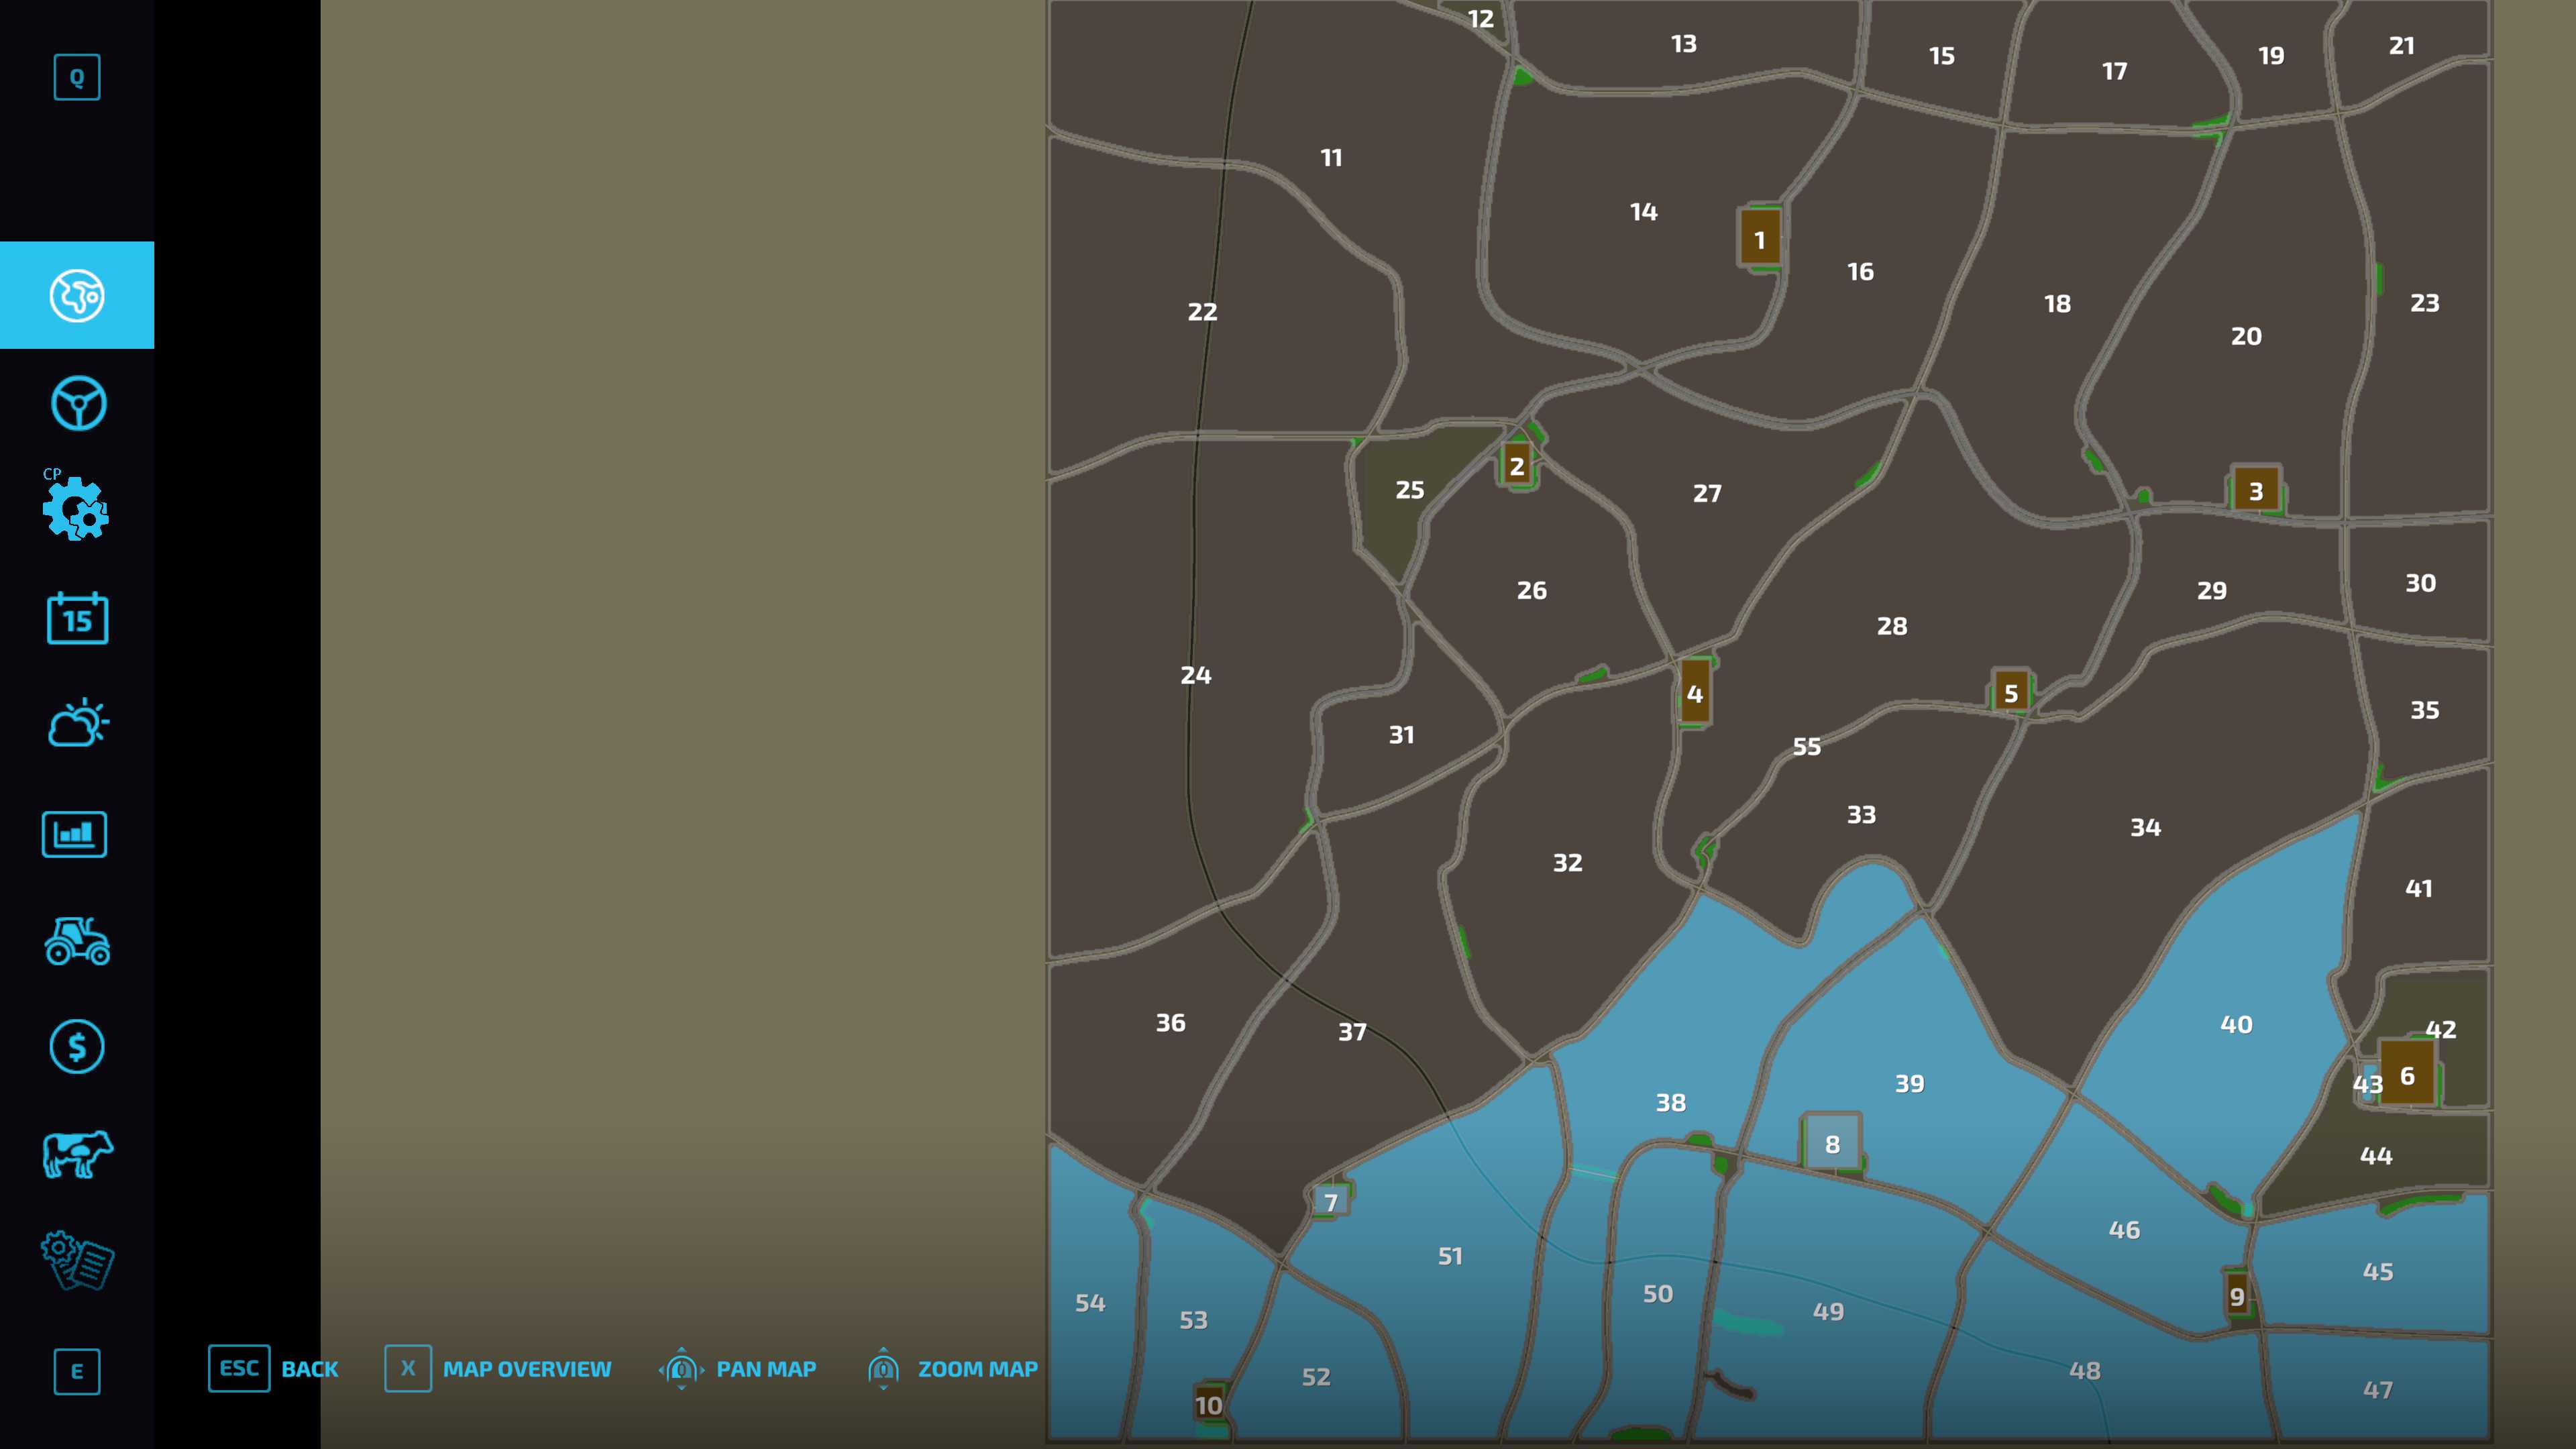Click field number 37 on the map
This screenshot has height=1449, width=2576.
click(1352, 1031)
